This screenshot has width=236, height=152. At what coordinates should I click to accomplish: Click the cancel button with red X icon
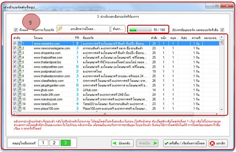pyautogui.click(x=218, y=143)
